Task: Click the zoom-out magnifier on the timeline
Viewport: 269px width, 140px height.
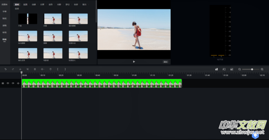Action: coord(240,69)
